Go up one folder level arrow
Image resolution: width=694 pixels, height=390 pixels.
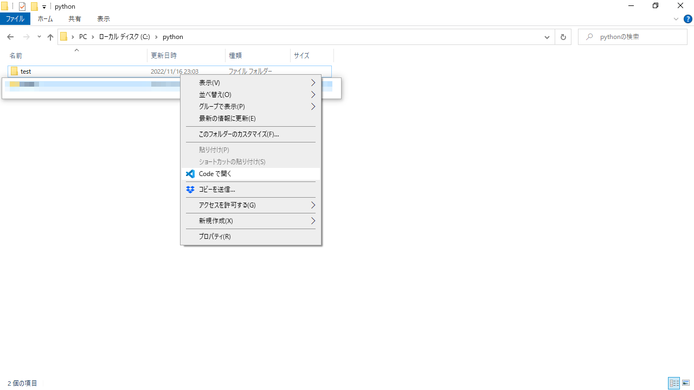[x=50, y=37]
